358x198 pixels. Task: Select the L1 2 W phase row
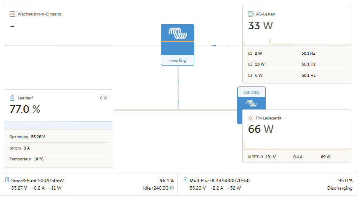tap(297, 53)
